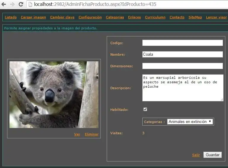
Task: Go to Configuración menu item
Action: (x=90, y=17)
